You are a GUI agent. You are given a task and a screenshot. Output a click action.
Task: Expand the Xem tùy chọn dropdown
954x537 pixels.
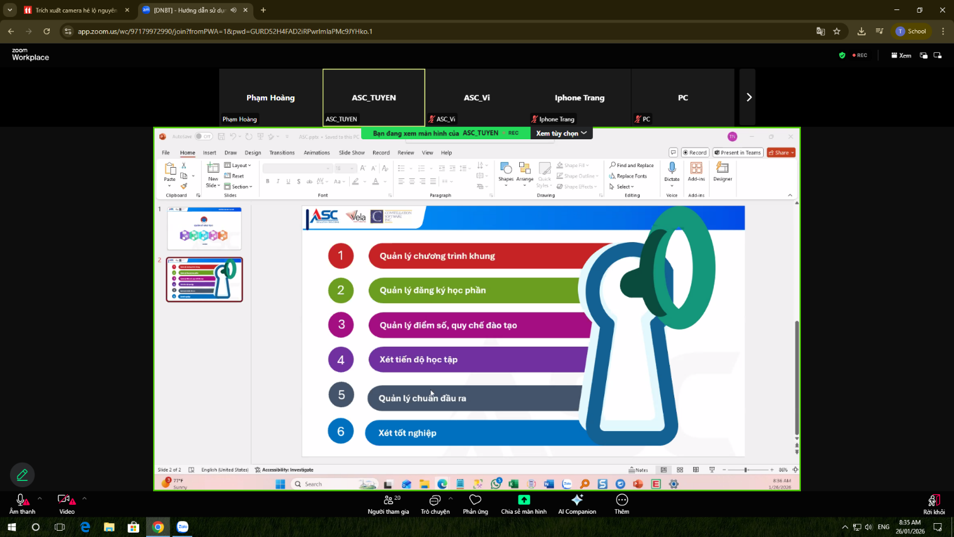(561, 133)
